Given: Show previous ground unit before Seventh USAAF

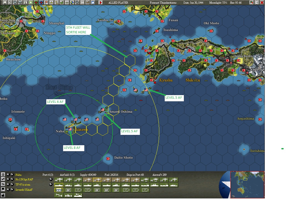Looking at the screenshot, I should [8, 189].
